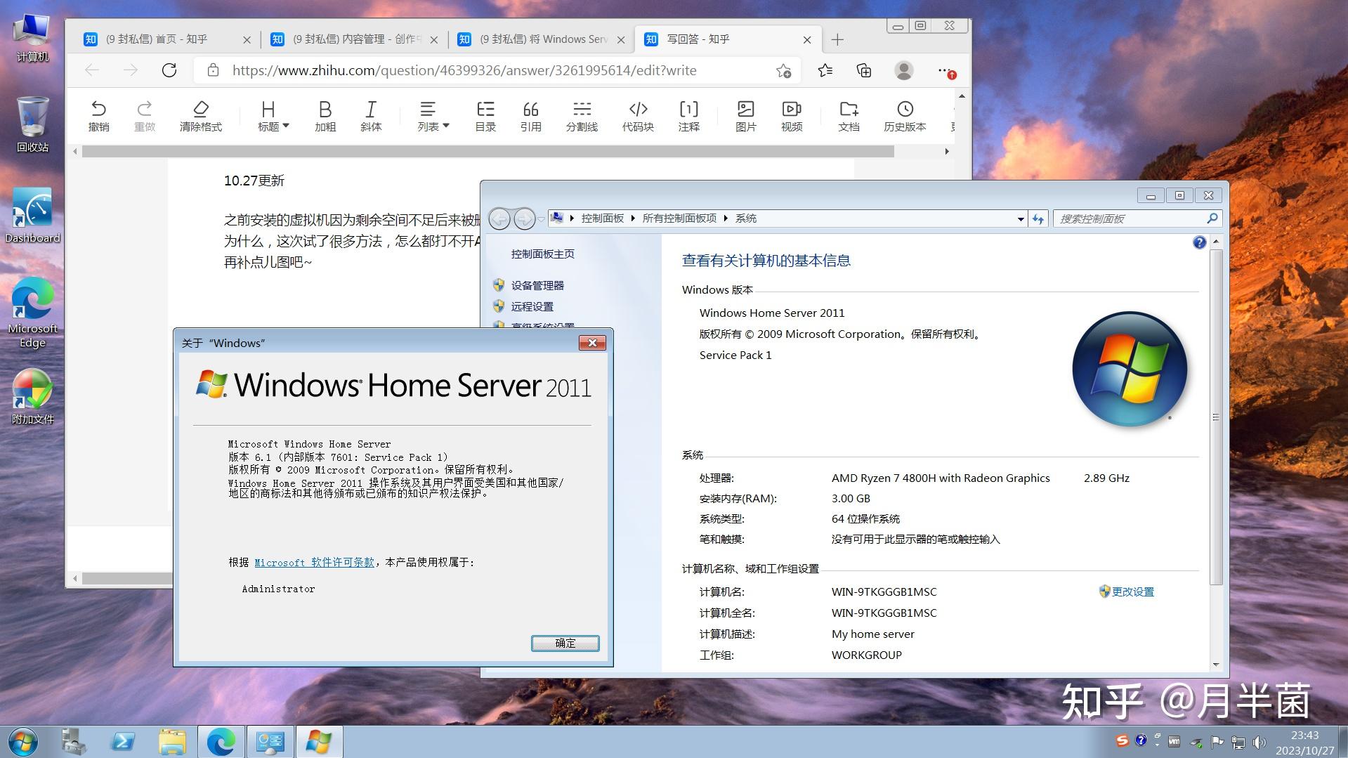This screenshot has width=1348, height=758.
Task: Open the Microsoft 软件许可条款 link
Action: click(314, 563)
